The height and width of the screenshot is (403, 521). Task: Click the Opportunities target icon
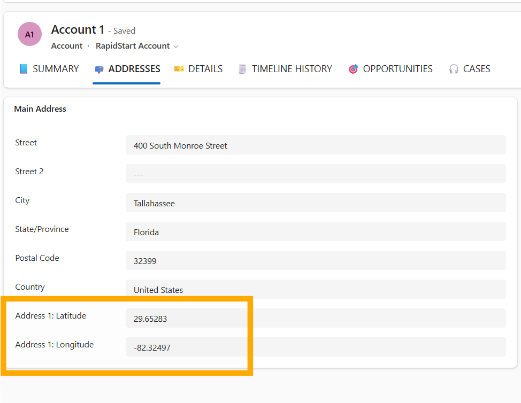pyautogui.click(x=353, y=69)
